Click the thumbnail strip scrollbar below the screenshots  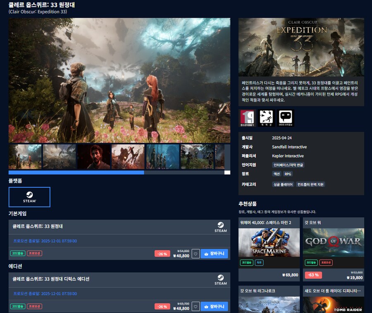click(x=76, y=172)
